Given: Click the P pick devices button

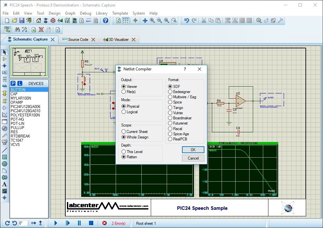Looking at the screenshot, I should (13, 83).
